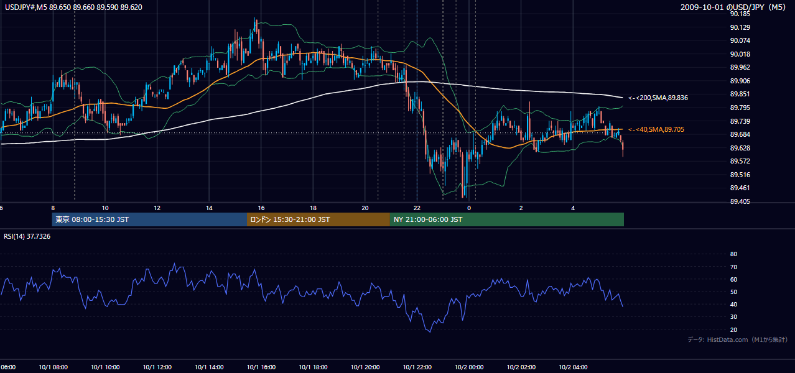Select the ロンドン 15:30-21:00 JST session bar
The height and width of the screenshot is (373, 795).
click(318, 219)
